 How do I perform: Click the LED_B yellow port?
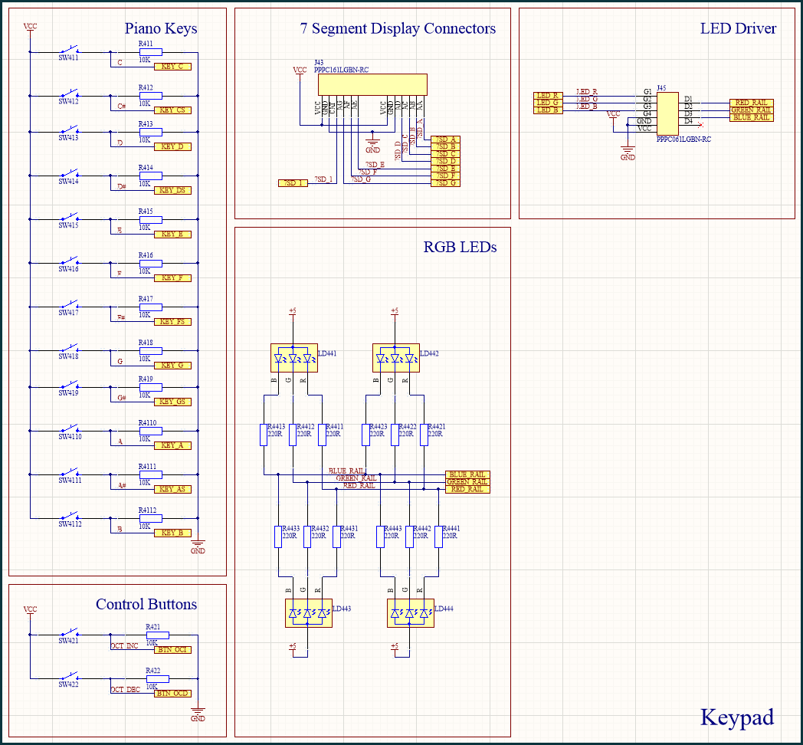pyautogui.click(x=548, y=110)
